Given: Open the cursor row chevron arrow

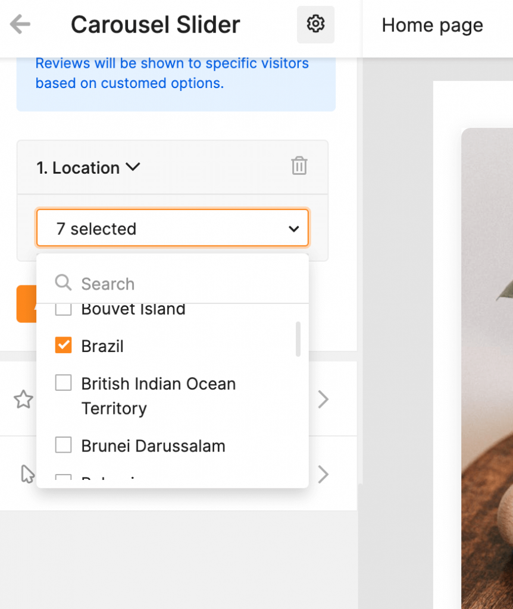Looking at the screenshot, I should point(323,474).
